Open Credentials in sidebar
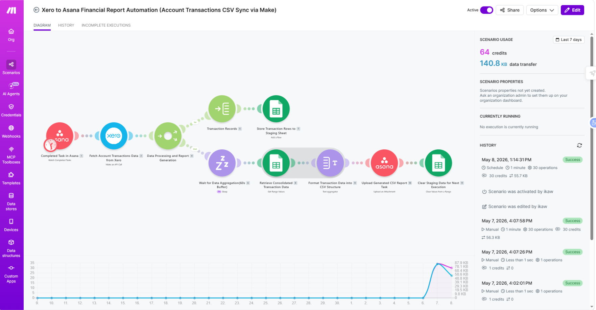 coord(11,111)
